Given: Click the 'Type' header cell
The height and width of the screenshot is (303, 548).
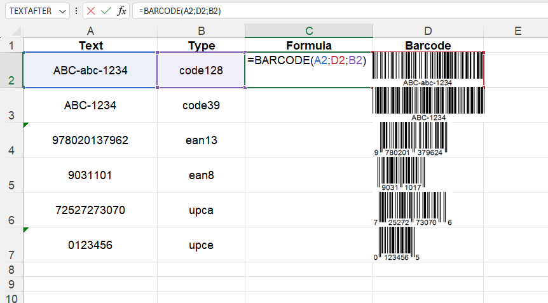Looking at the screenshot, I should tap(202, 45).
